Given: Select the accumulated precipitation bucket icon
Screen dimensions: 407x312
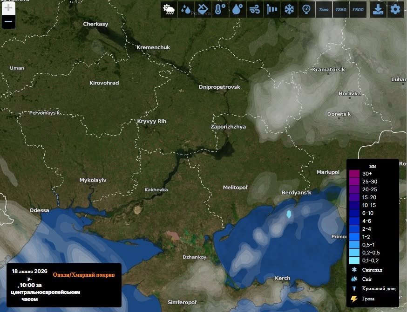Looking at the screenshot, I should point(203,10).
